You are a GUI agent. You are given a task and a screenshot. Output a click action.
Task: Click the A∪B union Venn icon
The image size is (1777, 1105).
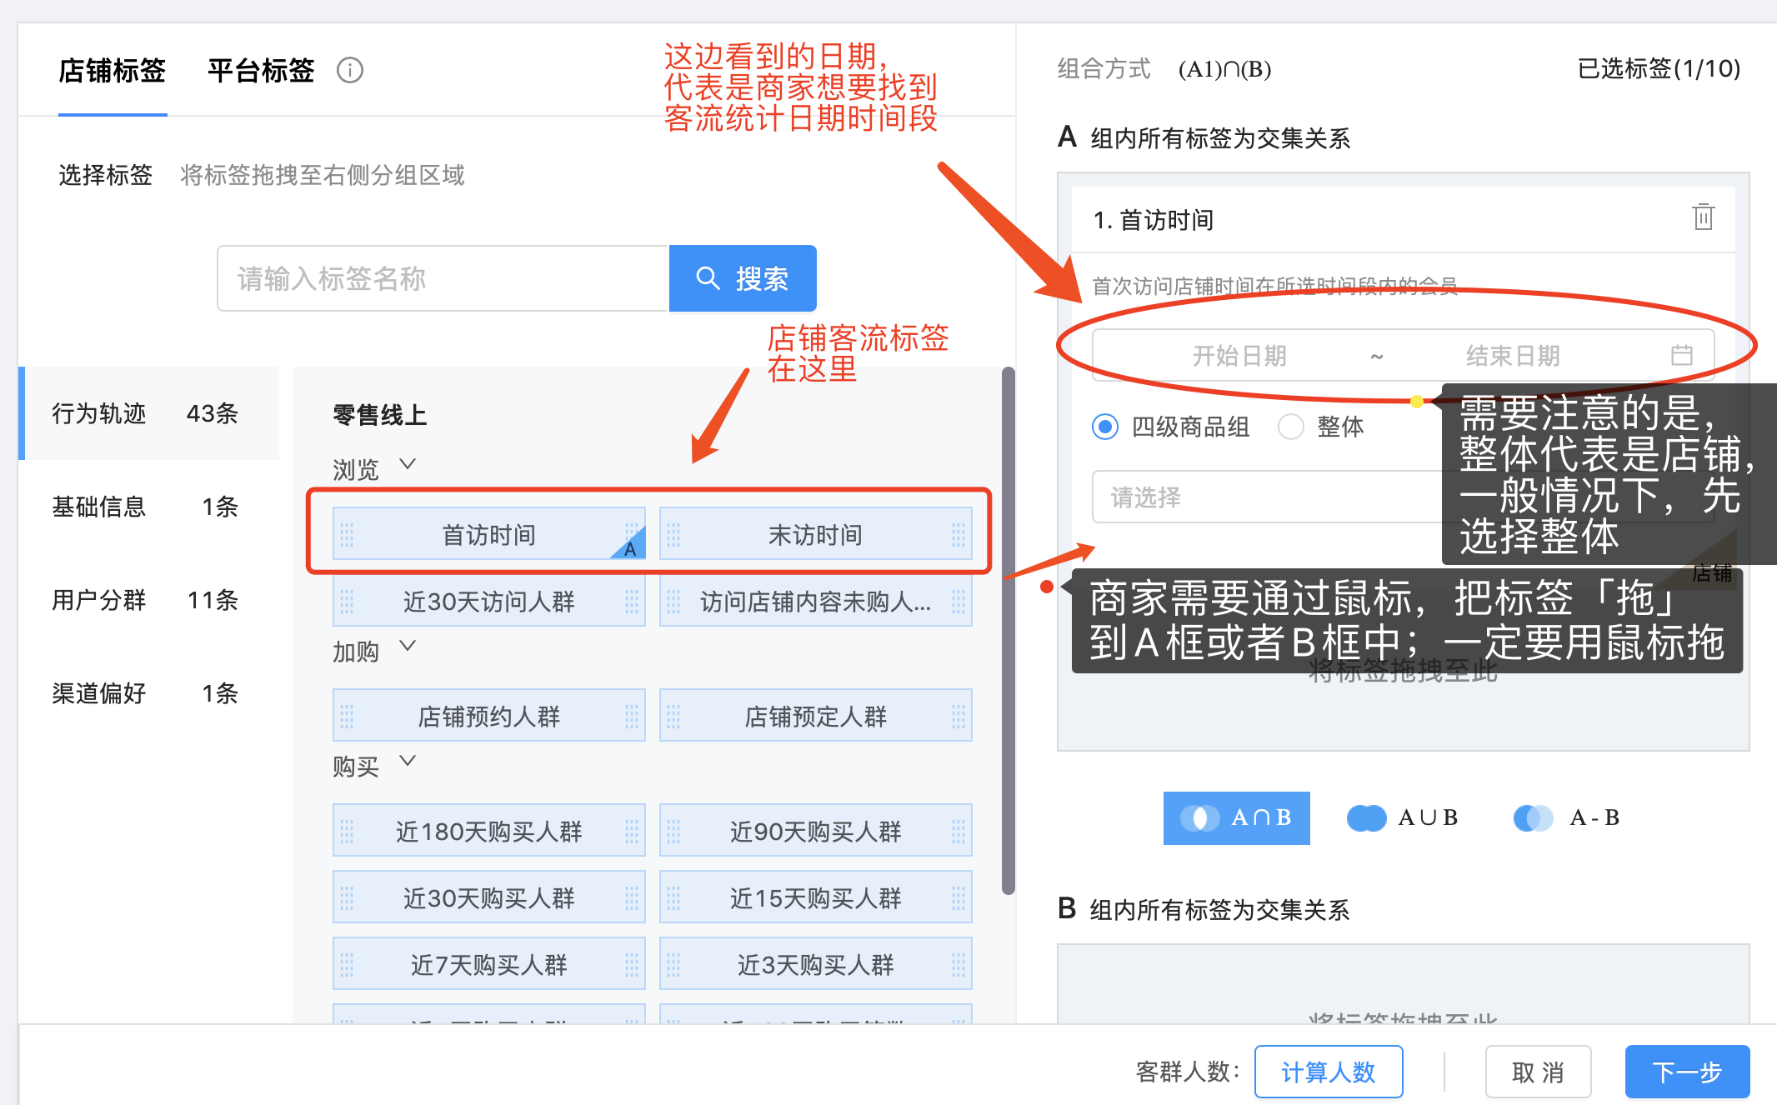click(x=1367, y=818)
